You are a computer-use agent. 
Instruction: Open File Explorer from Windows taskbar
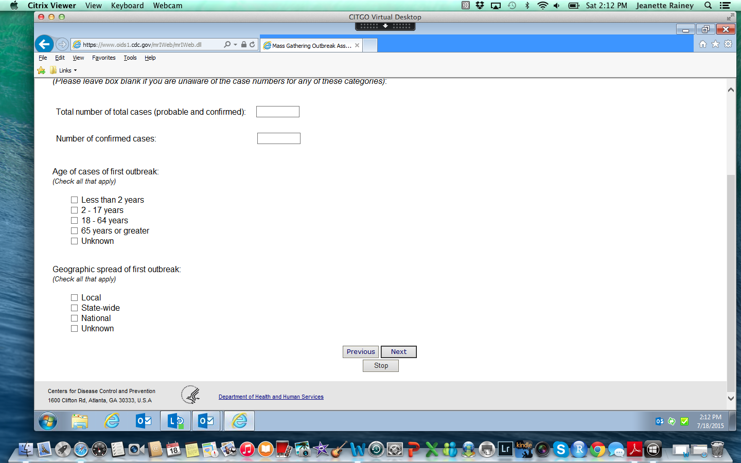pos(80,421)
